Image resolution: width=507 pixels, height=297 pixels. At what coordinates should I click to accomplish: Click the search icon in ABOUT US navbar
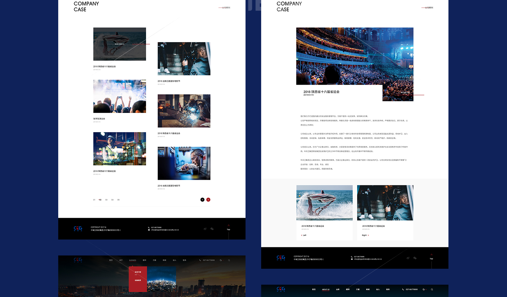click(432, 290)
